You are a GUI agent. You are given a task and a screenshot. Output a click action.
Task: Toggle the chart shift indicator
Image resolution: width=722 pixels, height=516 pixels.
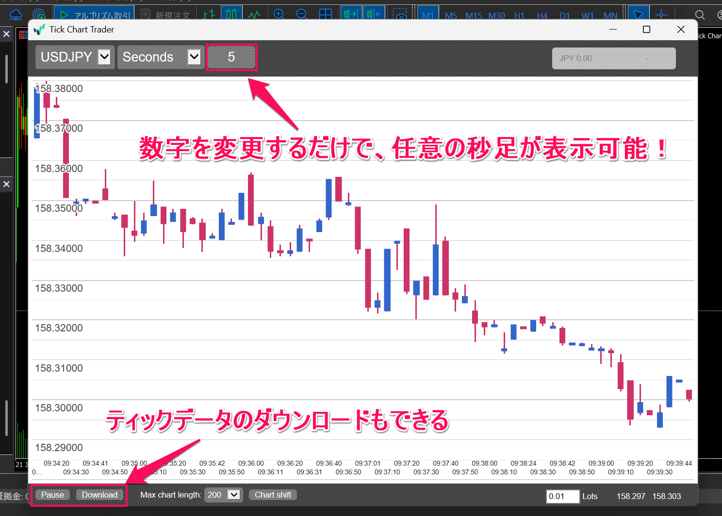374,14
